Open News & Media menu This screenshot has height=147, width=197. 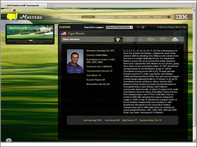pos(126,17)
